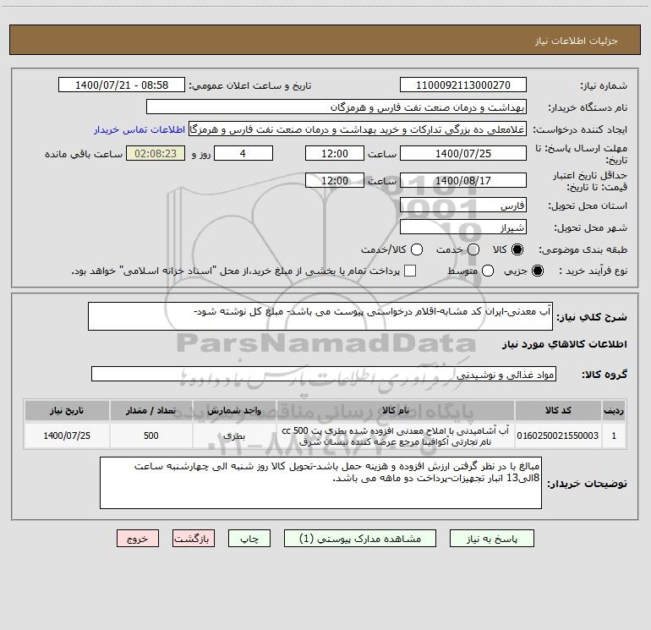Click the طبقه بندی موضوعی label
The width and height of the screenshot is (651, 630).
coord(583,250)
